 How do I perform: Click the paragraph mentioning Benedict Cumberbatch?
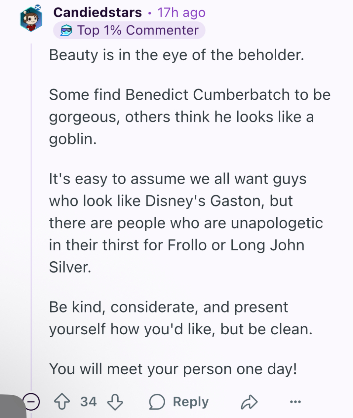(x=190, y=117)
